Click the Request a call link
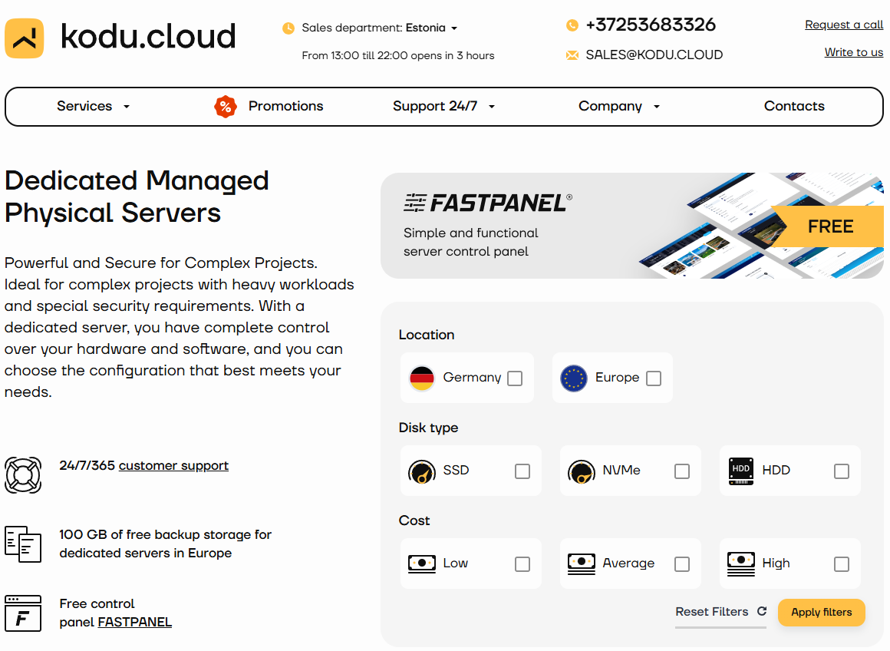 (x=843, y=25)
